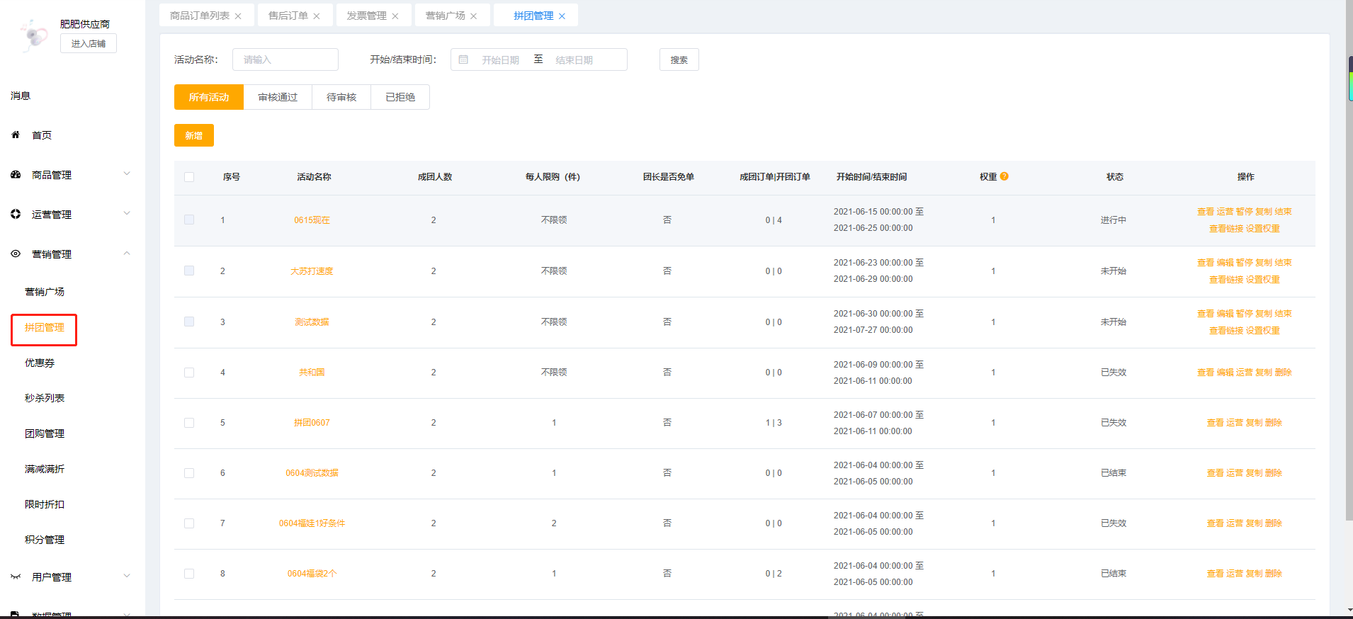
Task: Click the calendar icon in date range
Action: coord(463,59)
